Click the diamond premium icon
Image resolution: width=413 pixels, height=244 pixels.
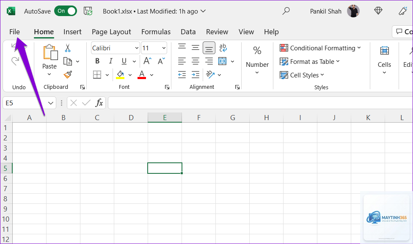pyautogui.click(x=378, y=11)
